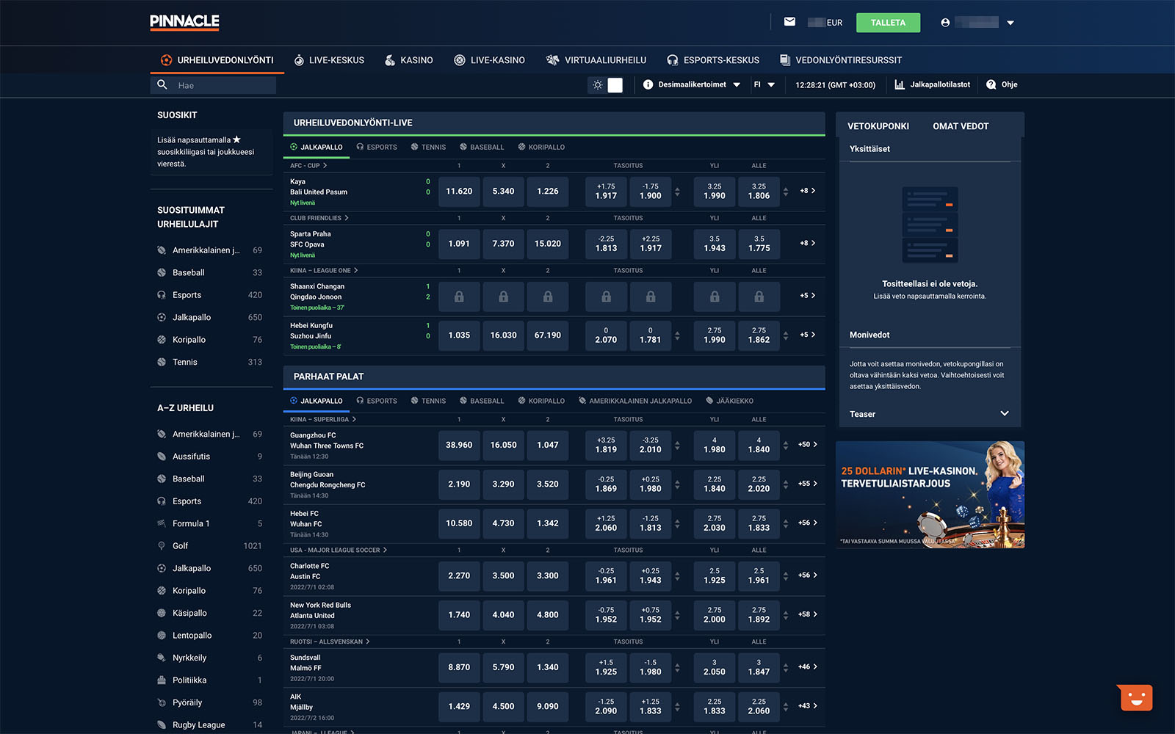Click the orange chat support icon

(1136, 697)
